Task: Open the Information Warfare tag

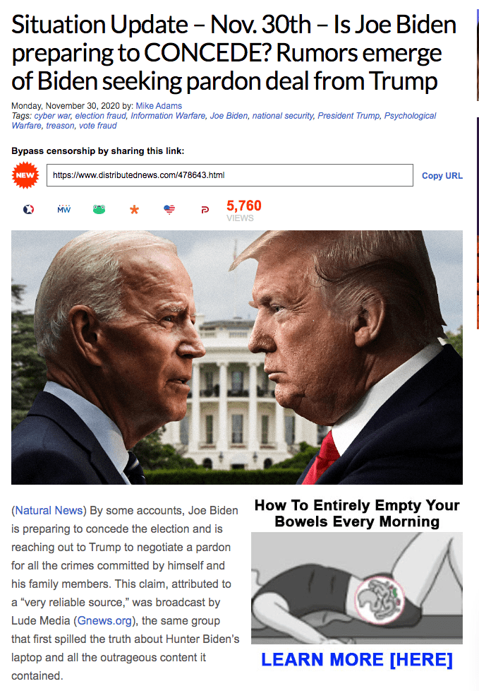Action: point(168,115)
